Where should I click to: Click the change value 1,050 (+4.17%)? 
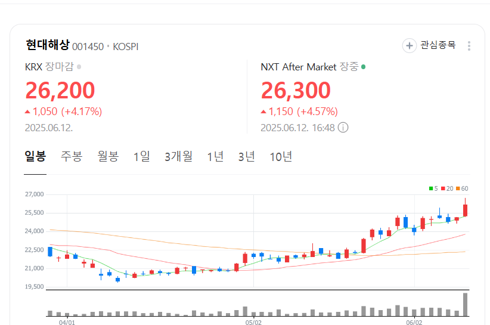(63, 112)
